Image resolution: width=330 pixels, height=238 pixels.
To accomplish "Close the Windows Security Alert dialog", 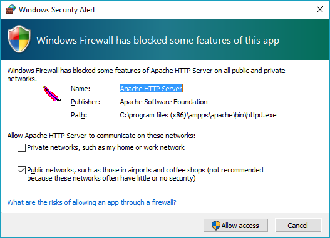I will coord(320,9).
